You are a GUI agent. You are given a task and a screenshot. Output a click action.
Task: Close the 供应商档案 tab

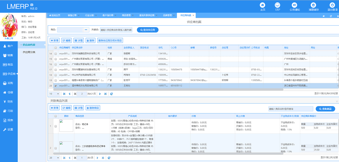(193, 15)
